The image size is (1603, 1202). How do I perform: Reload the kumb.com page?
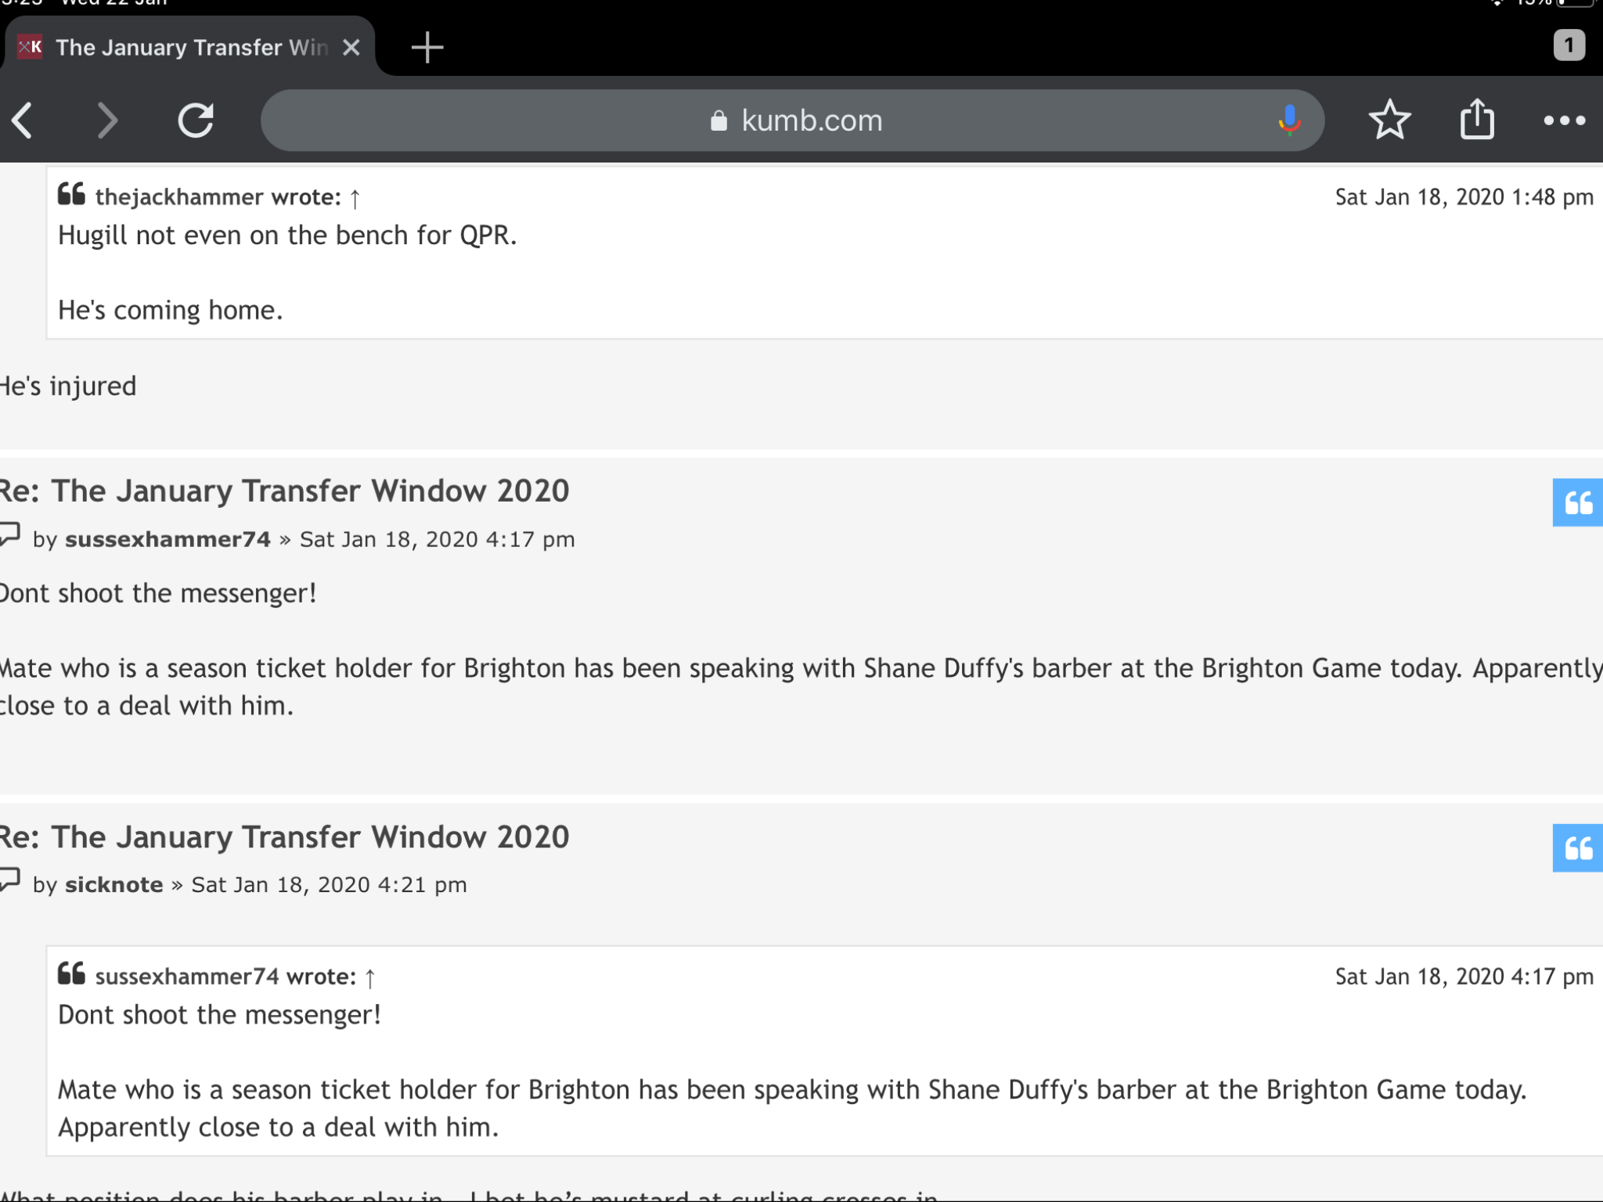196,121
